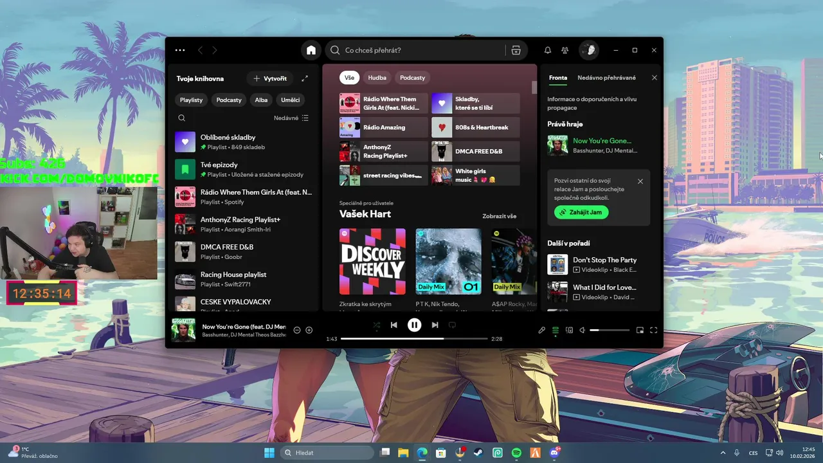
Task: Select the Vše filter tab
Action: click(349, 77)
